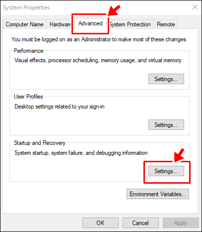Image resolution: width=202 pixels, height=232 pixels.
Task: Click the Performance group label
Action: (29, 51)
